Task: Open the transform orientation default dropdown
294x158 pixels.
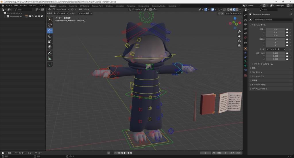Action: (x=61, y=14)
